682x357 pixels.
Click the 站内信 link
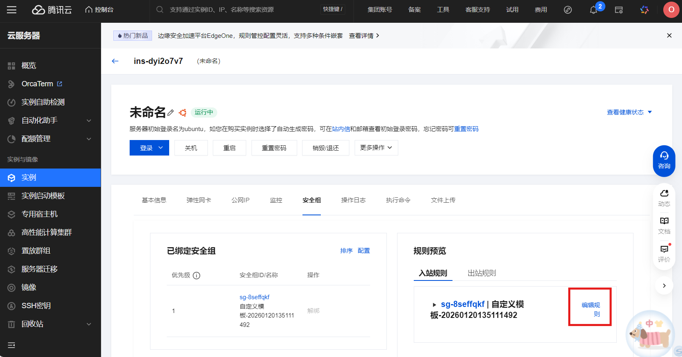coord(341,129)
